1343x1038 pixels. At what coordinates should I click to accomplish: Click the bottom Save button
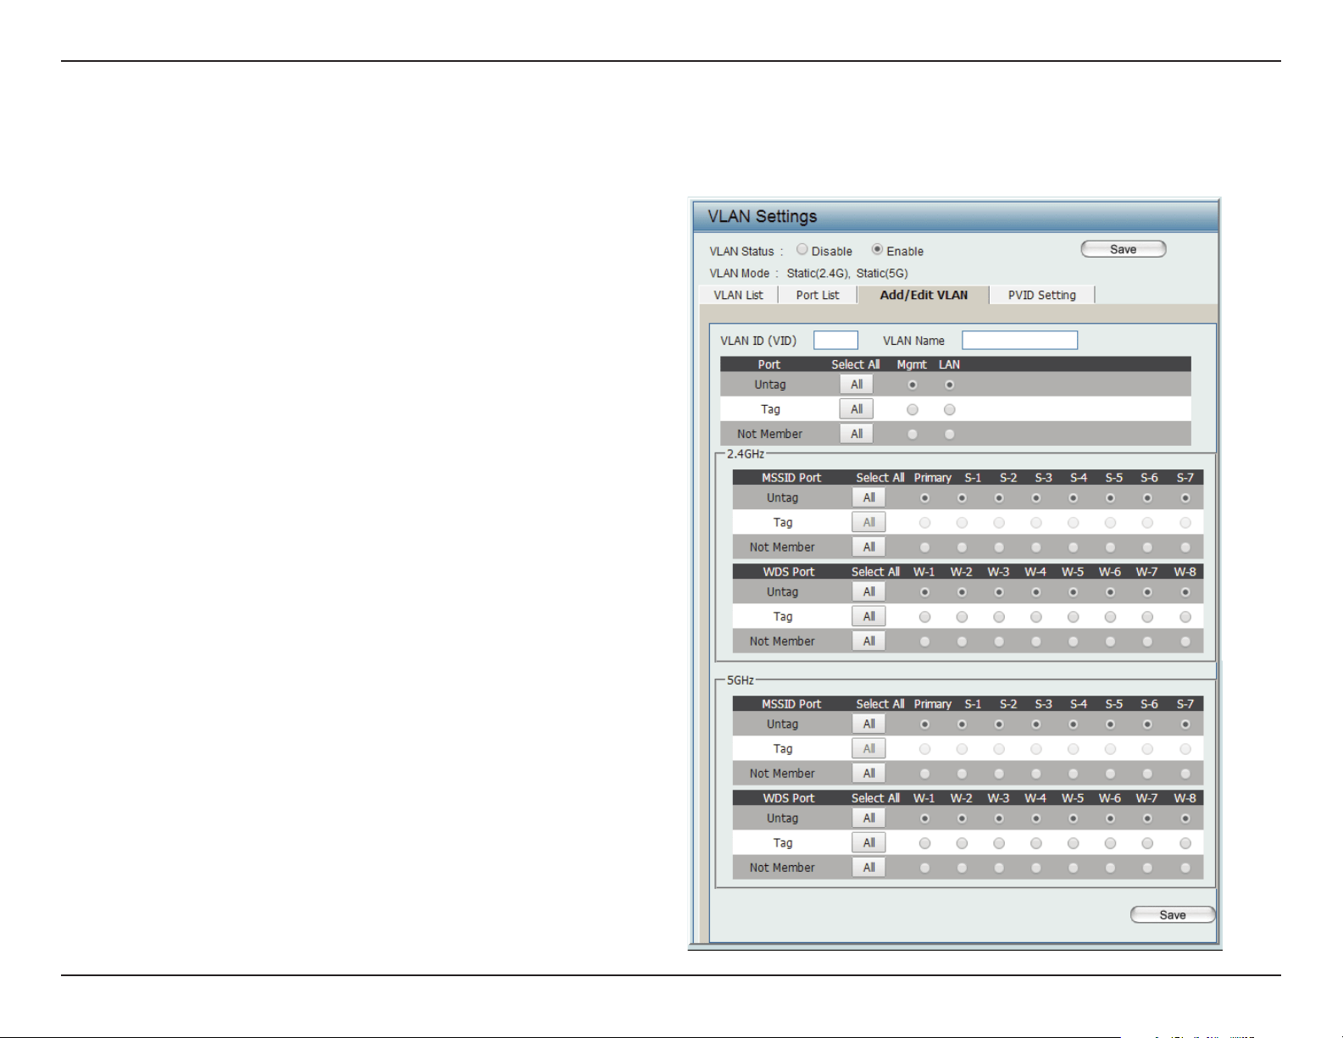(1173, 914)
